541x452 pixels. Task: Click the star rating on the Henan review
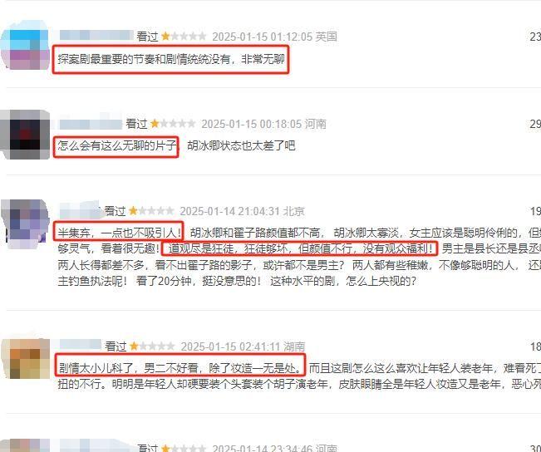point(173,124)
